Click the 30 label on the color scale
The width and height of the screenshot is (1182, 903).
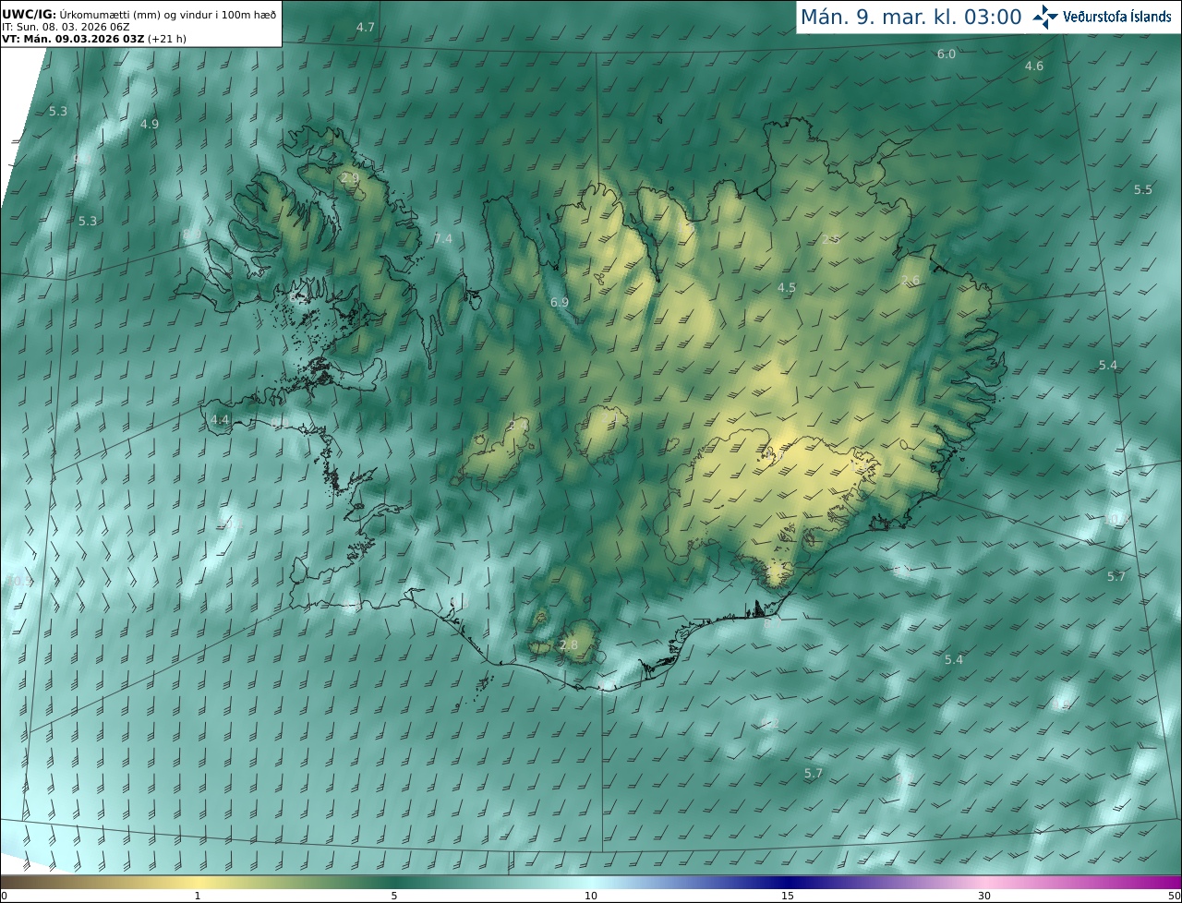tap(984, 897)
